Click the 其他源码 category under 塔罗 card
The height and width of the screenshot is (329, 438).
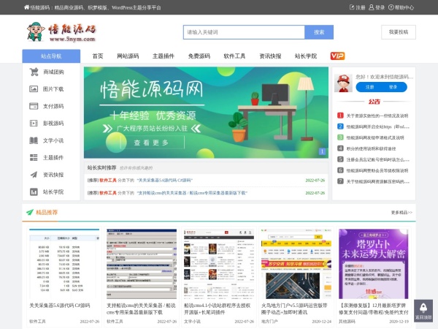(347, 322)
